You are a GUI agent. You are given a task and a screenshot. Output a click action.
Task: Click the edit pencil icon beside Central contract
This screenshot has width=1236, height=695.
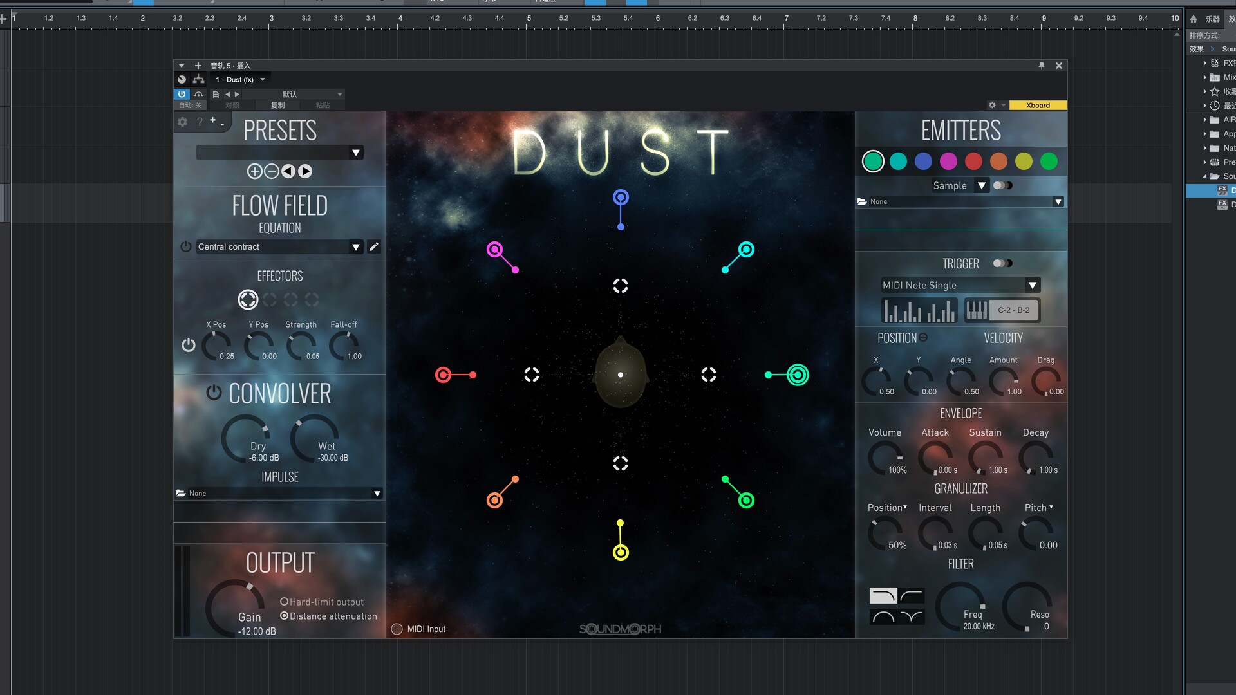(x=374, y=246)
